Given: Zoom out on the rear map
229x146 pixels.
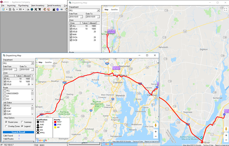Looking at the screenshot, I should point(226,140).
